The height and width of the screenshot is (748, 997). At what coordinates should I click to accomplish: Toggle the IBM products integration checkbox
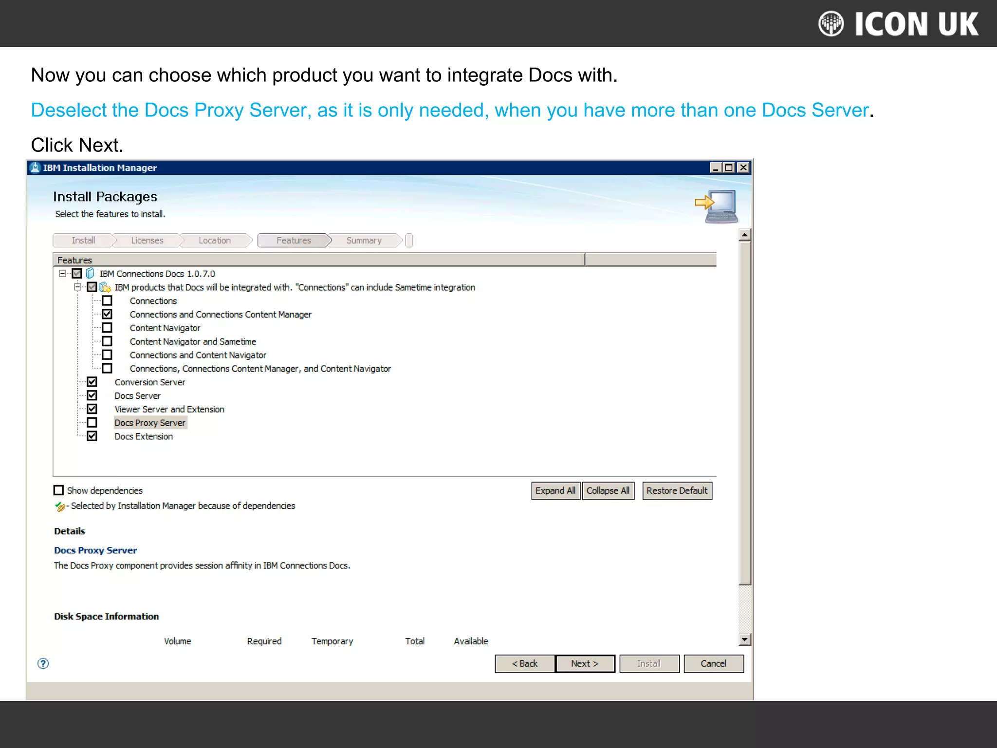pos(92,287)
